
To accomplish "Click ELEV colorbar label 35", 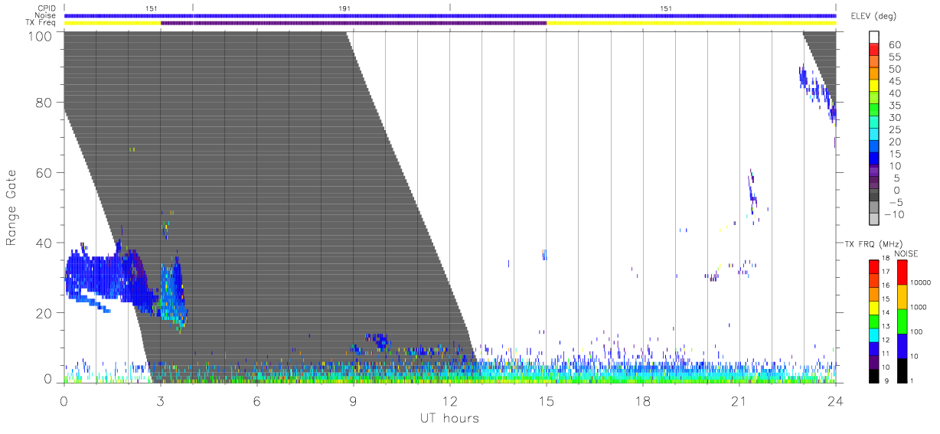I will (893, 105).
